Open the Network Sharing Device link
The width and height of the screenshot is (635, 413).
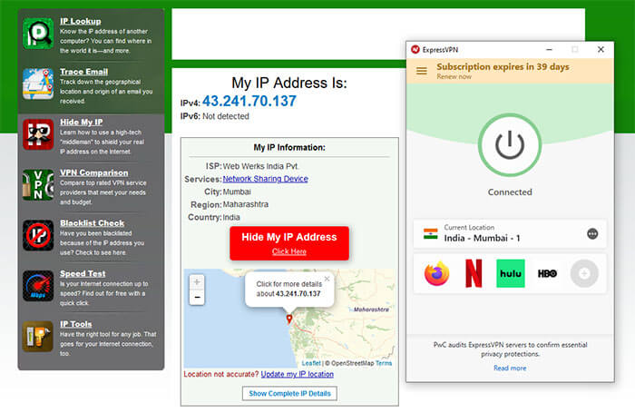point(265,179)
